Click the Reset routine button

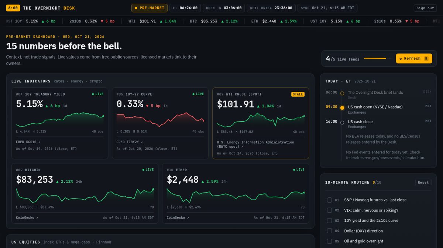click(x=423, y=182)
